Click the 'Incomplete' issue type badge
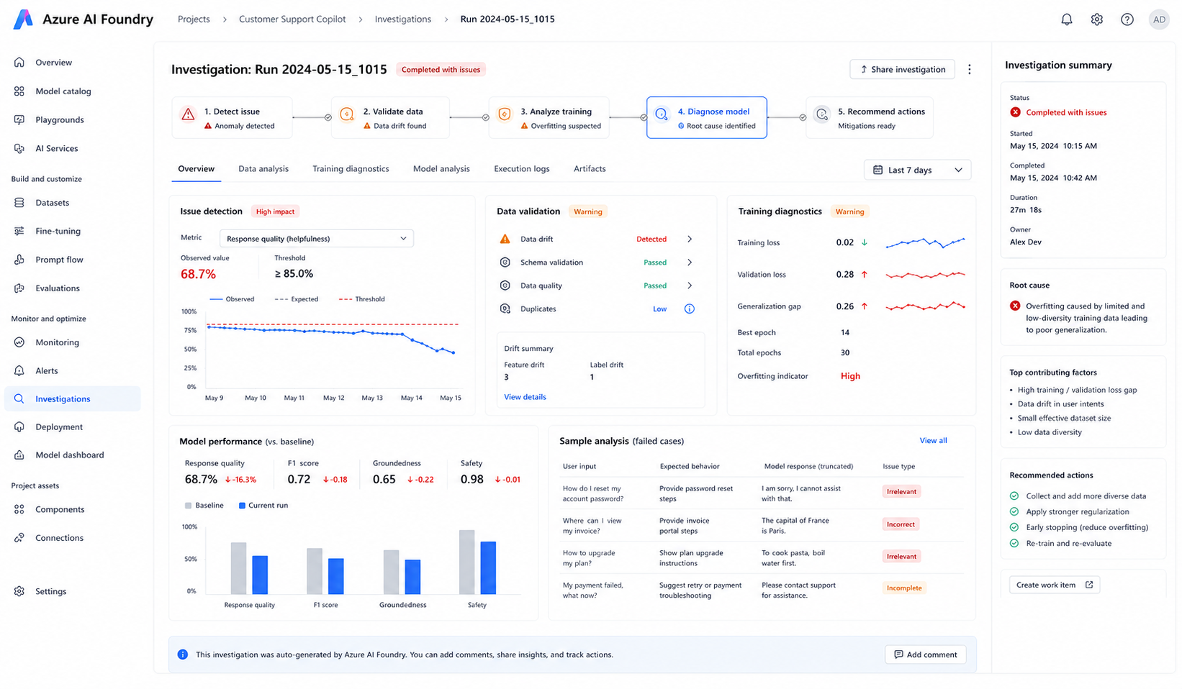1182x689 pixels. point(904,588)
